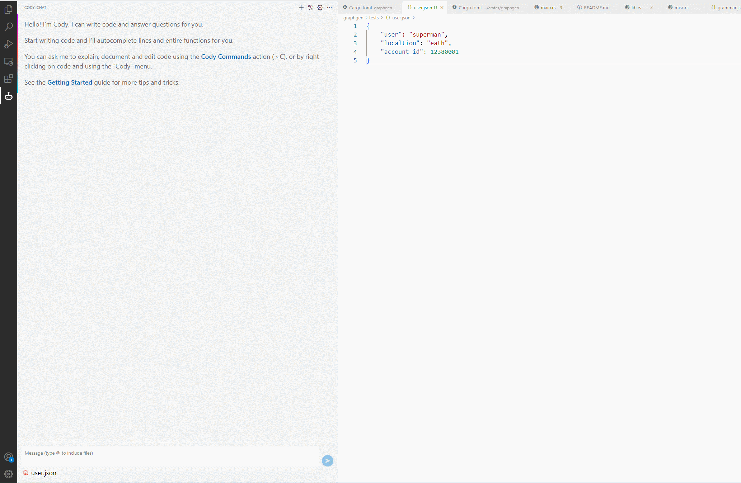
Task: Expand breadcrumb ellipsis symbol list
Action: (x=418, y=18)
